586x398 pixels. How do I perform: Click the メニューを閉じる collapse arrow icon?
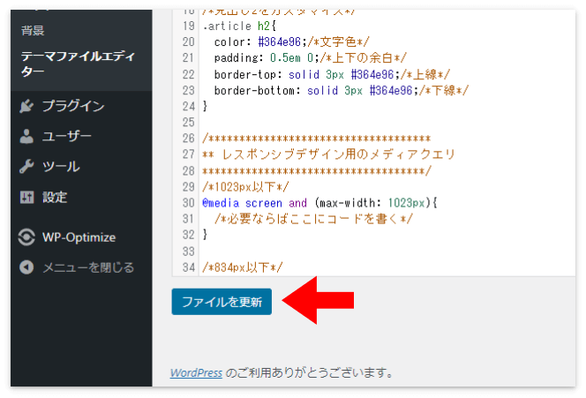pyautogui.click(x=26, y=267)
